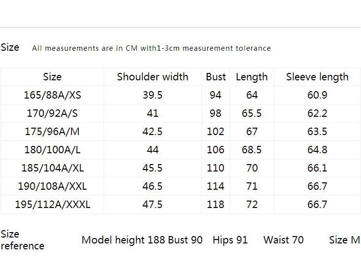The image size is (361, 275).
Task: Click the 185/104A/XL size cell
Action: click(52, 168)
